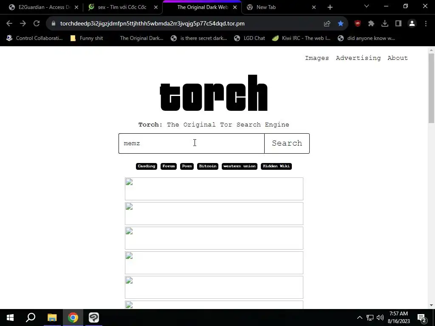Click the third broken ad banner
Image resolution: width=435 pixels, height=326 pixels.
(x=214, y=238)
